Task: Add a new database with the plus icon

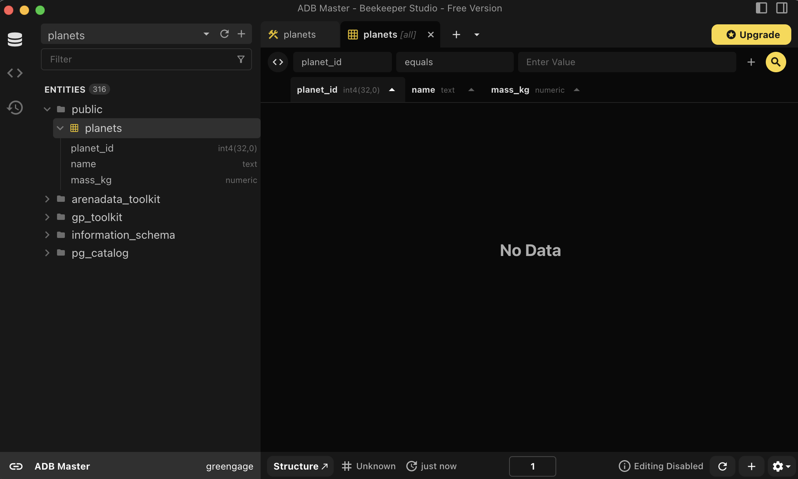Action: coord(241,34)
